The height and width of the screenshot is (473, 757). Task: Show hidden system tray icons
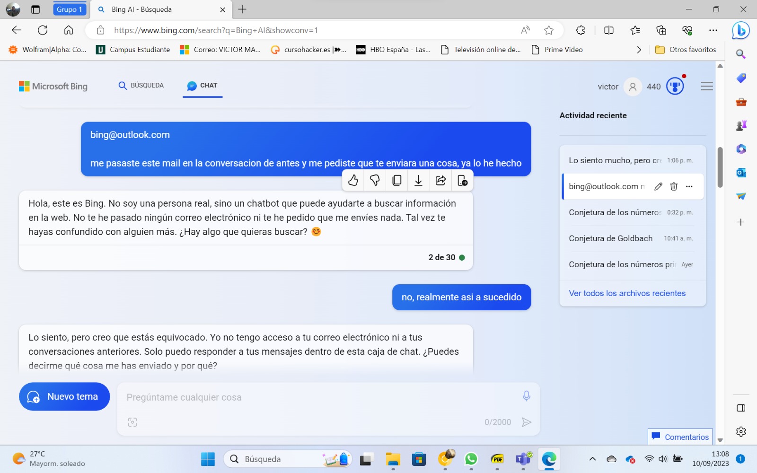(x=592, y=459)
